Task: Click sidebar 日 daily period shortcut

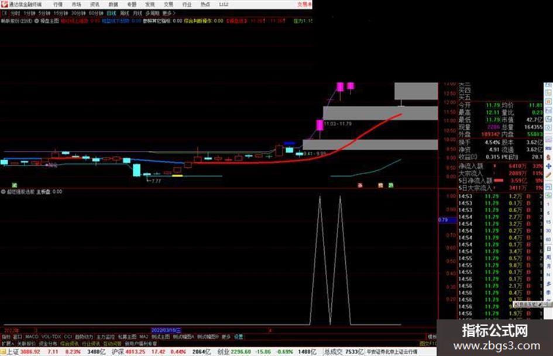Action: coord(548,248)
